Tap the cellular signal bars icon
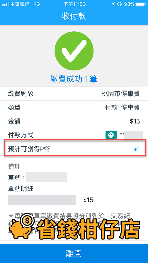This screenshot has width=148, height=263. point(6,4)
